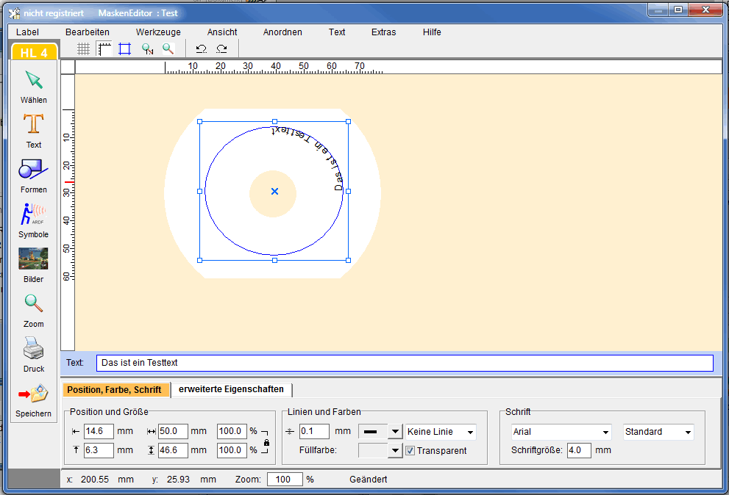Switch to erweiterte Eigenschaften tab
The height and width of the screenshot is (495, 729).
click(232, 389)
